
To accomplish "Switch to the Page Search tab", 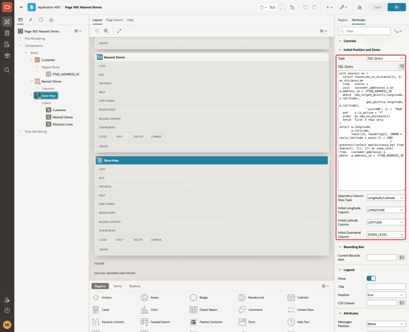I will point(114,20).
